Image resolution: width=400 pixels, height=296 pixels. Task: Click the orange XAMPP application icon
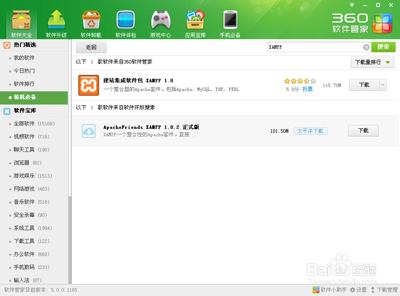89,85
